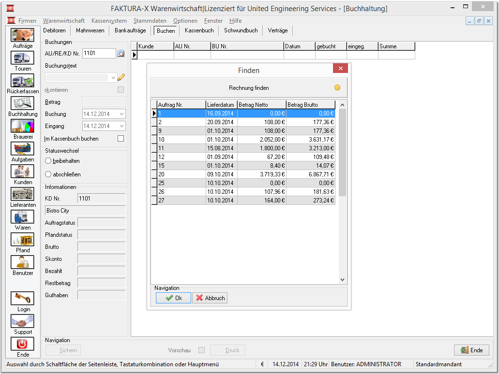Enable Im Kassenbuch buchen checkbox
This screenshot has height=374, width=499.
[121, 139]
